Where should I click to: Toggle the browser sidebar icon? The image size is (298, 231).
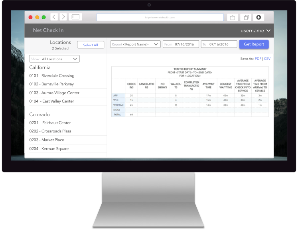coord(75,17)
